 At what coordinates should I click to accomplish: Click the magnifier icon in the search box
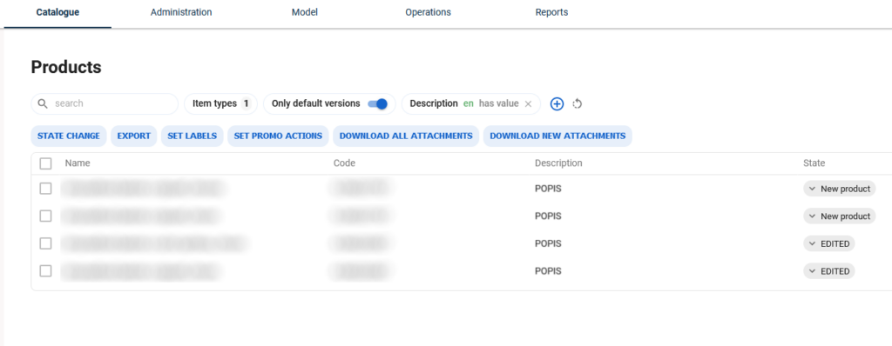pos(43,104)
